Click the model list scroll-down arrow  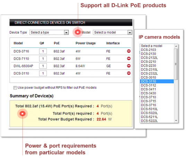(x=176, y=121)
